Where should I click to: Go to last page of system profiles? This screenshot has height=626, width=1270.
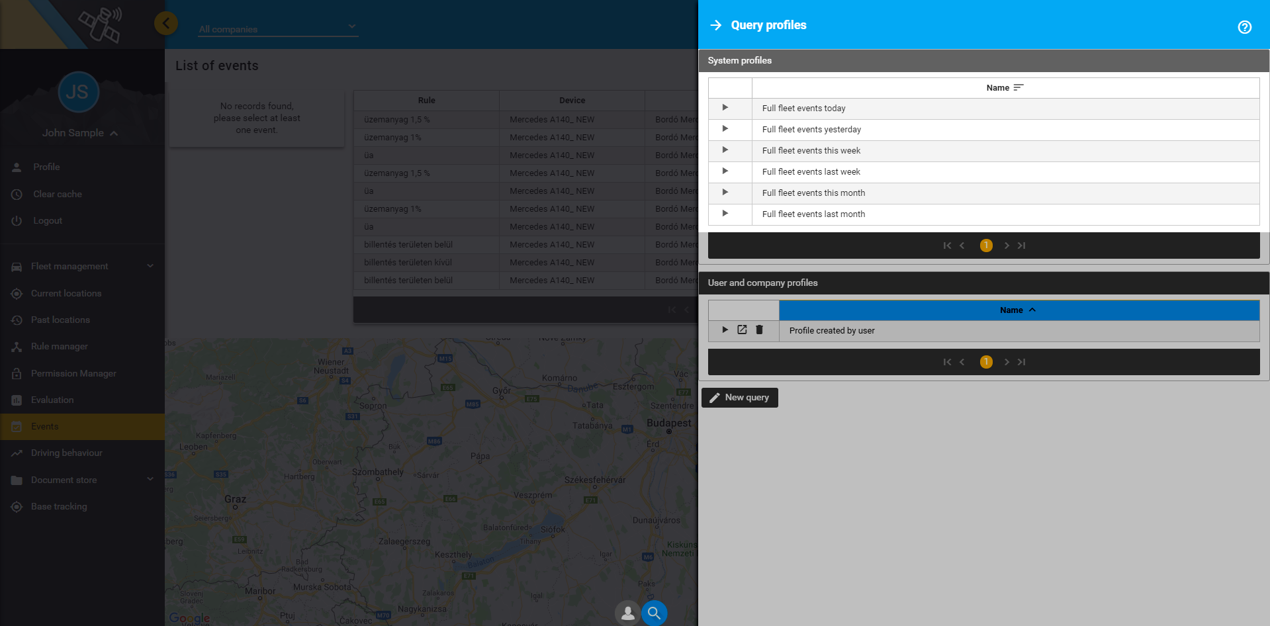1022,246
